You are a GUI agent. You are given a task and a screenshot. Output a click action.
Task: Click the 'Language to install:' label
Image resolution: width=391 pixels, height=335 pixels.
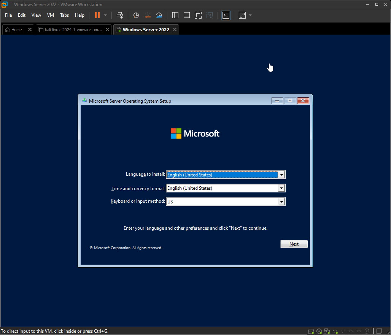(x=145, y=174)
